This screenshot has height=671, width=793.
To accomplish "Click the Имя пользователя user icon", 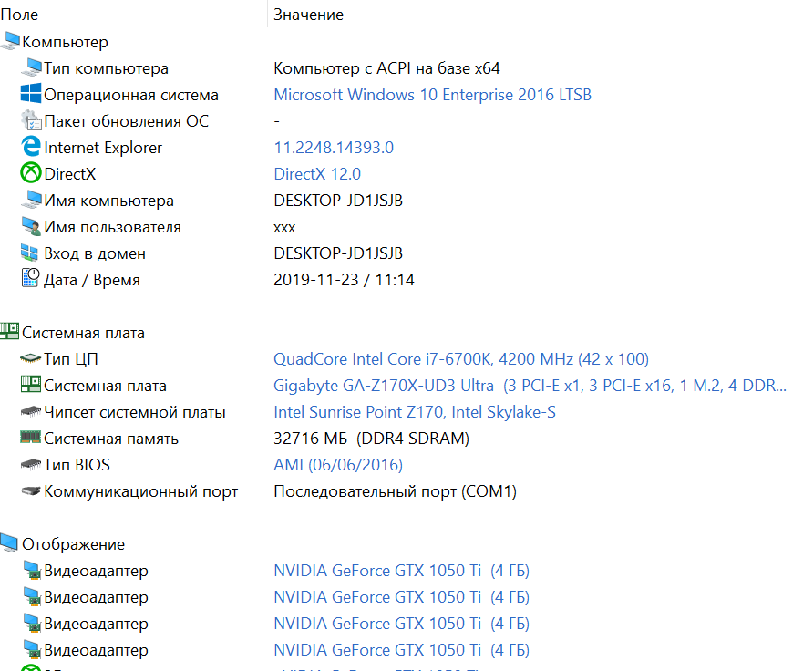I will (31, 226).
